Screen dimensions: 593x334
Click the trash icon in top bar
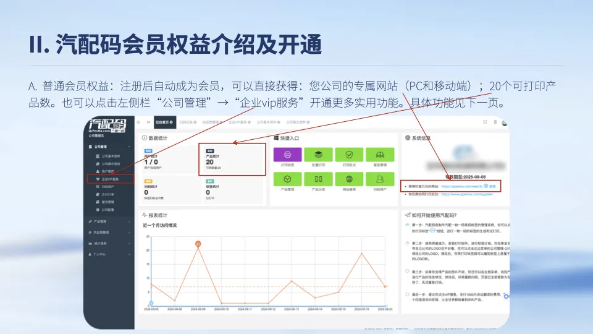495,122
